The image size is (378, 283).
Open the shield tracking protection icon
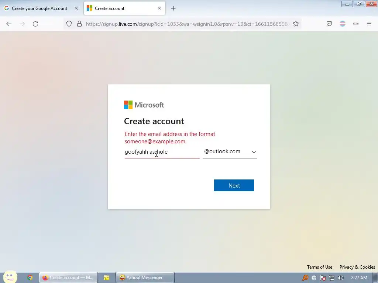pyautogui.click(x=69, y=24)
